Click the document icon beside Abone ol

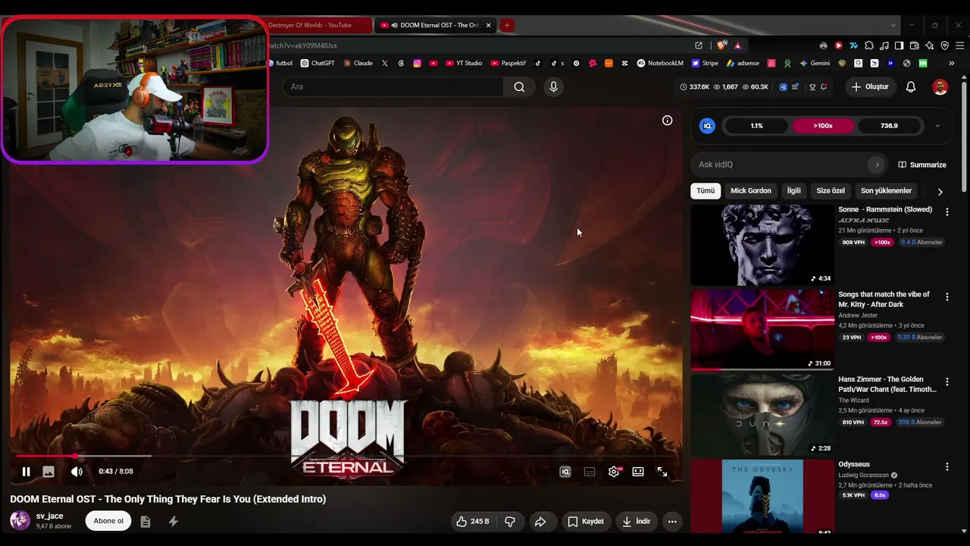pos(145,522)
